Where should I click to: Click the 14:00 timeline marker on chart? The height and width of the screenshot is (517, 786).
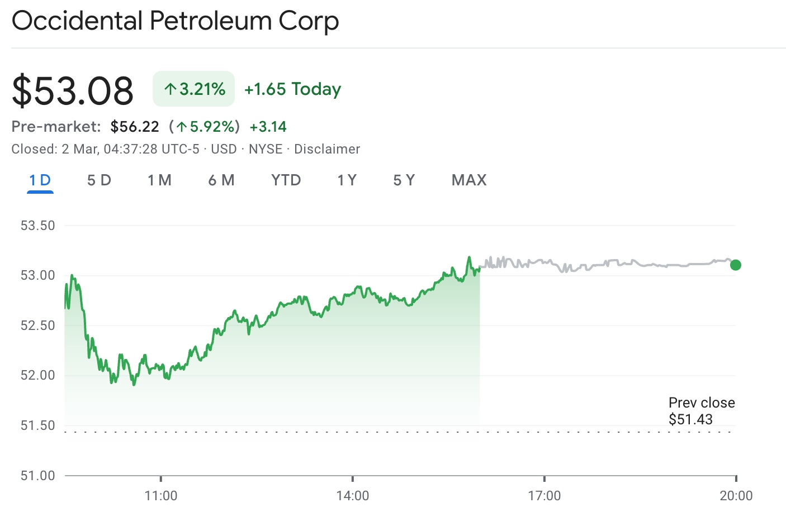pos(353,495)
